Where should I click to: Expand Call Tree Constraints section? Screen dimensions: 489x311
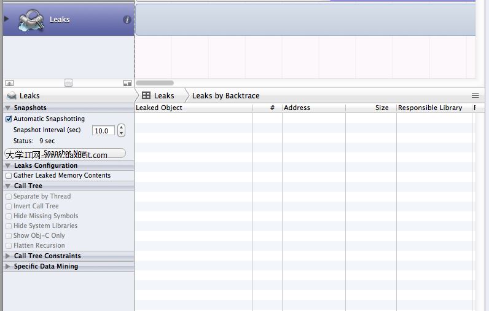coord(8,256)
